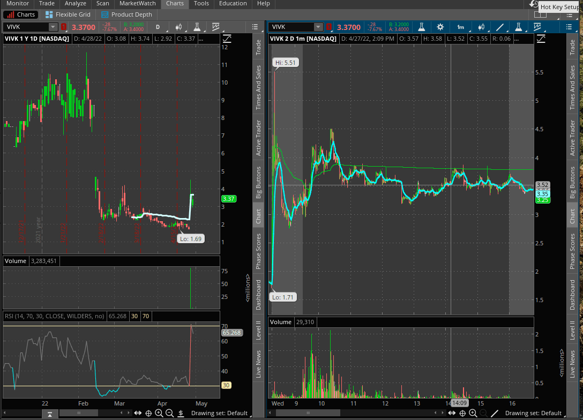Select line drawing tool below right chart
Viewport: 583px width, 420px height.
[x=495, y=414]
